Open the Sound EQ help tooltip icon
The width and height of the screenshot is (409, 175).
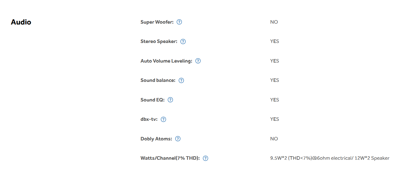point(170,100)
